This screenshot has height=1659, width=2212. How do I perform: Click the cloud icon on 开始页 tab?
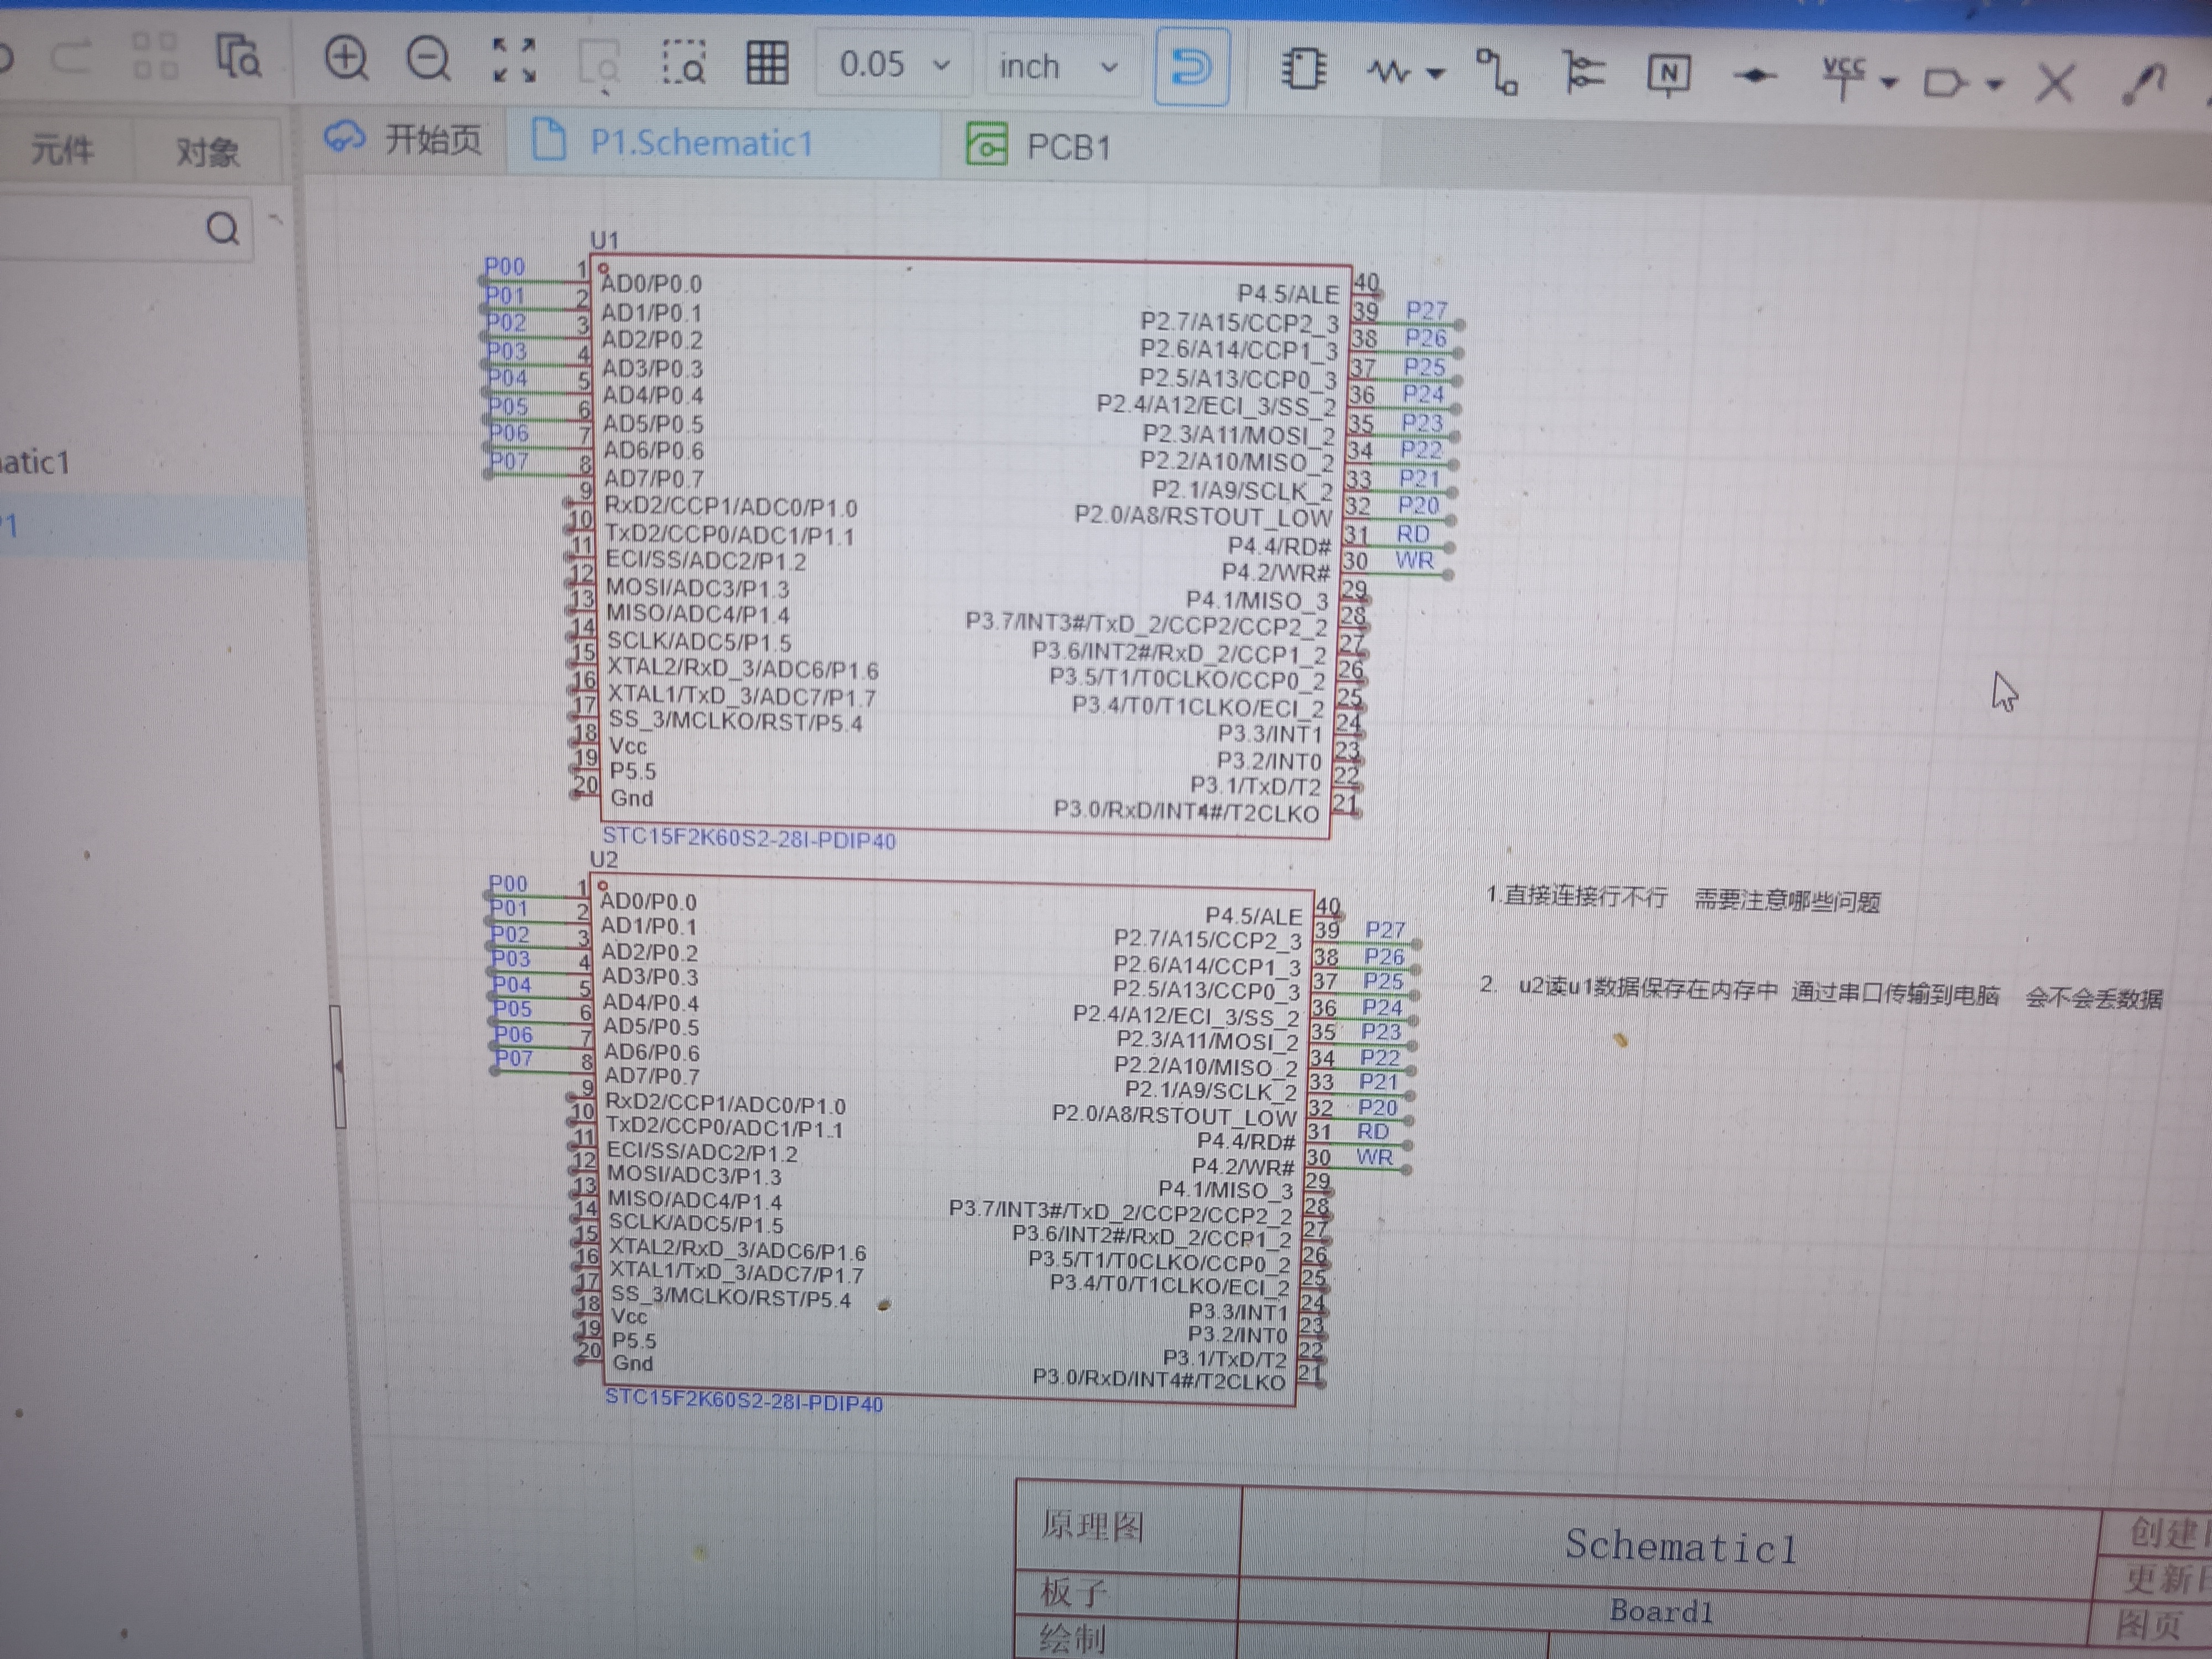pos(344,136)
